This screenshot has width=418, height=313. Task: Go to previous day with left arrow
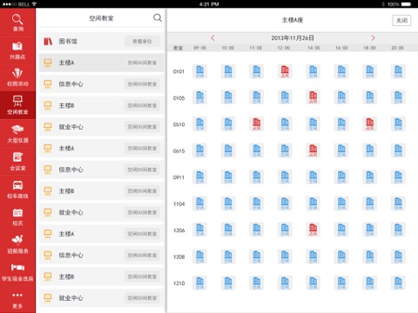pos(212,38)
